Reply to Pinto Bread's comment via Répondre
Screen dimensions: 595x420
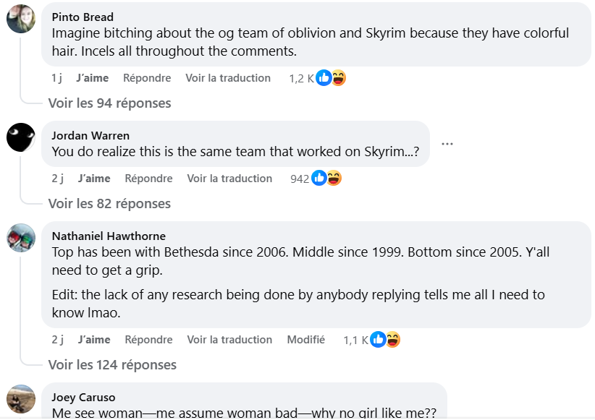[x=147, y=78]
